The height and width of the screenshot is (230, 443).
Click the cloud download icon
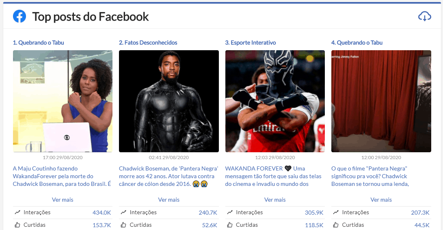[x=425, y=17]
